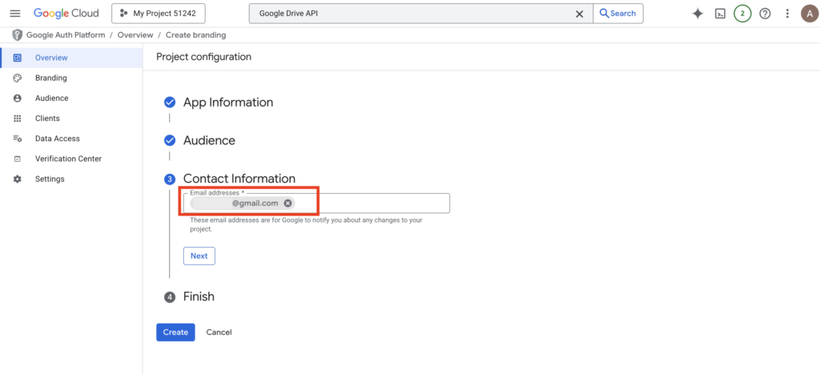Screen dimensions: 820x375
Task: Activate Cloud Shell terminal icon
Action: point(720,14)
